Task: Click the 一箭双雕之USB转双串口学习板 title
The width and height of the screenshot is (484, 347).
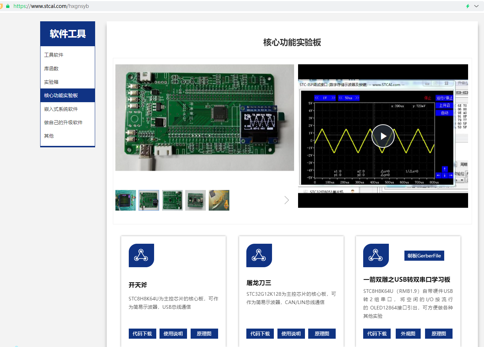Action: [x=407, y=279]
